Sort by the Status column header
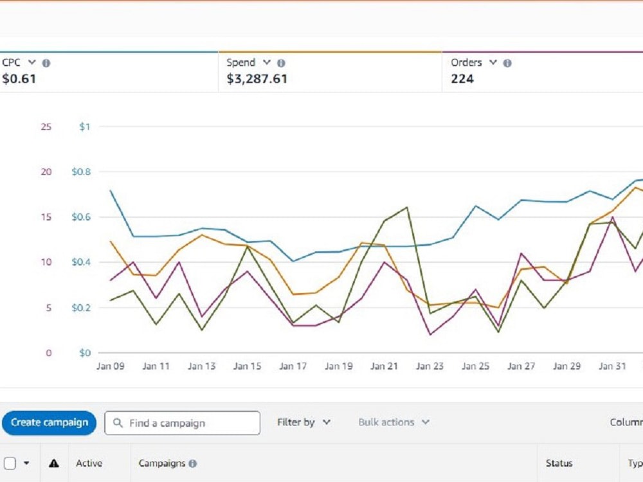643x482 pixels. [559, 463]
